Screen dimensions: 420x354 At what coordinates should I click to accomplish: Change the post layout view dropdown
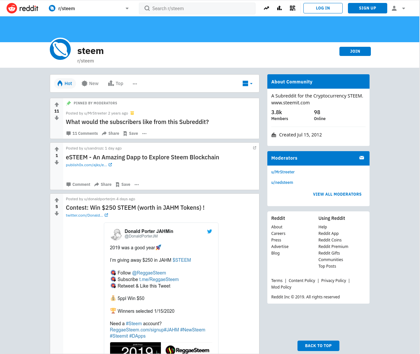pyautogui.click(x=247, y=83)
